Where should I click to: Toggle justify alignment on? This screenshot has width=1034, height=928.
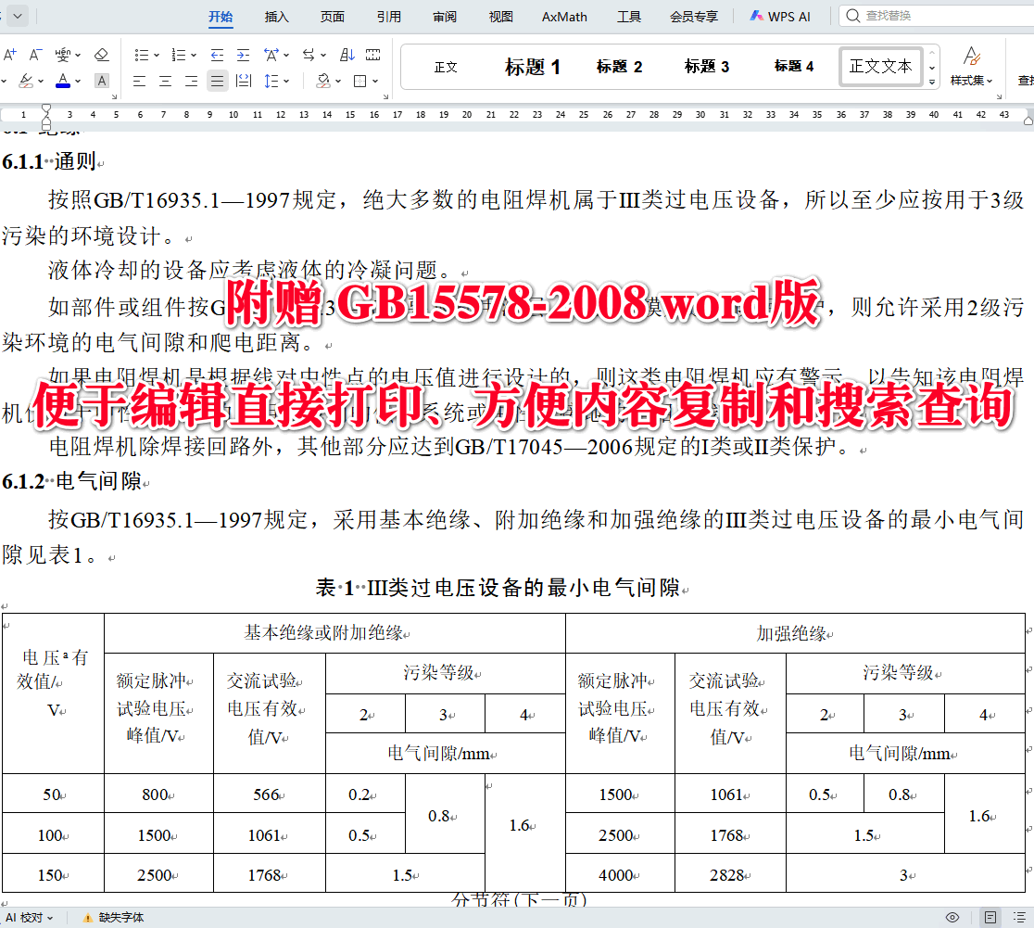pos(216,81)
